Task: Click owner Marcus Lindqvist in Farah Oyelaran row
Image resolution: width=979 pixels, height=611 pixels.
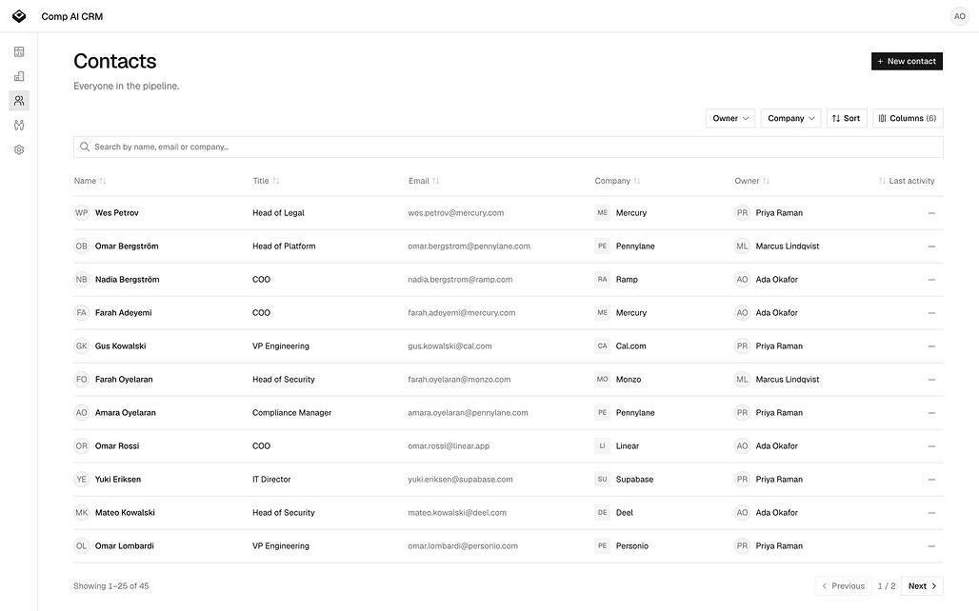Action: [788, 380]
